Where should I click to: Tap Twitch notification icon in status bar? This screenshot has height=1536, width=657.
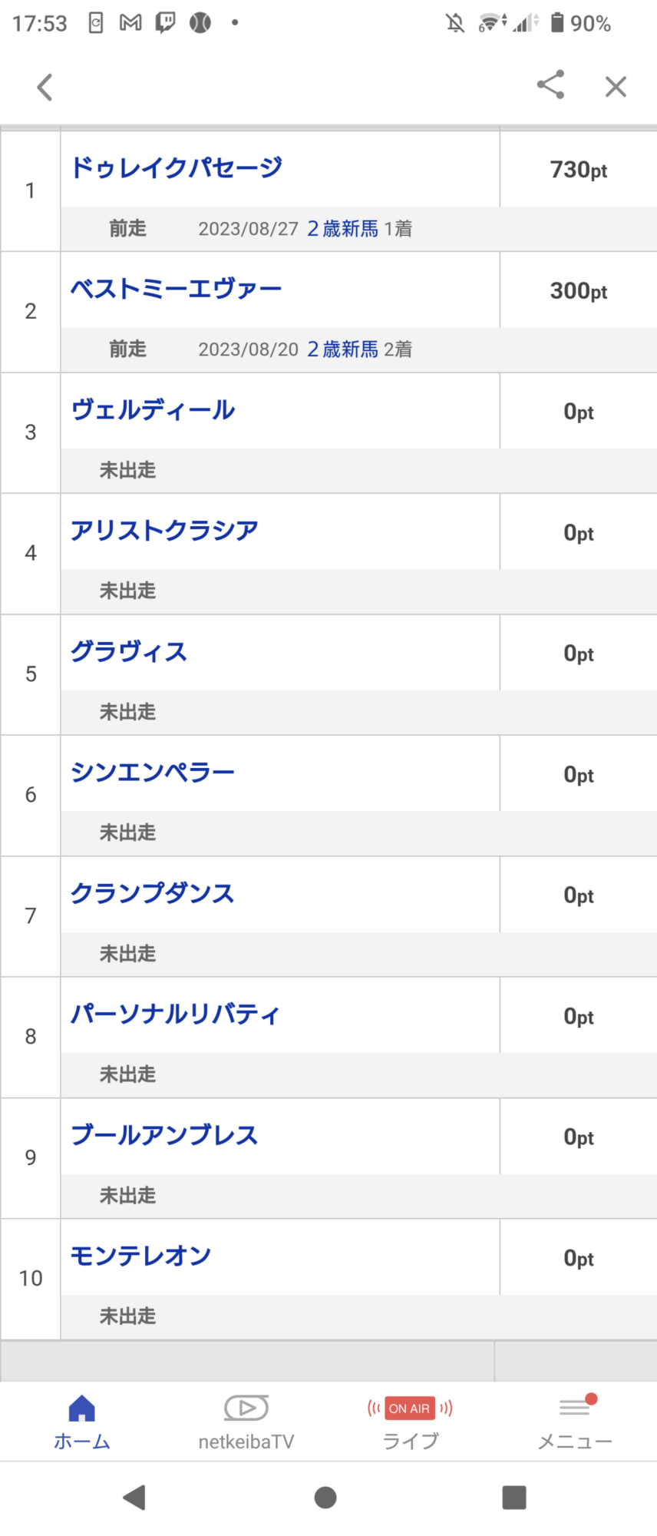pyautogui.click(x=165, y=23)
